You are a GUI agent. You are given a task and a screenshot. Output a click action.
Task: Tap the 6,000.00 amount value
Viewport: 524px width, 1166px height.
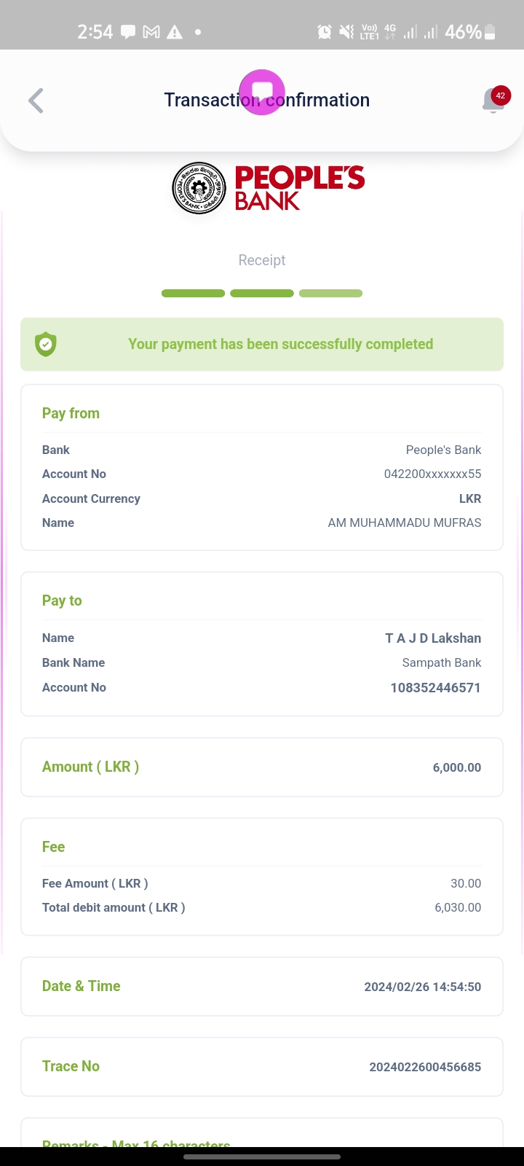click(x=456, y=767)
